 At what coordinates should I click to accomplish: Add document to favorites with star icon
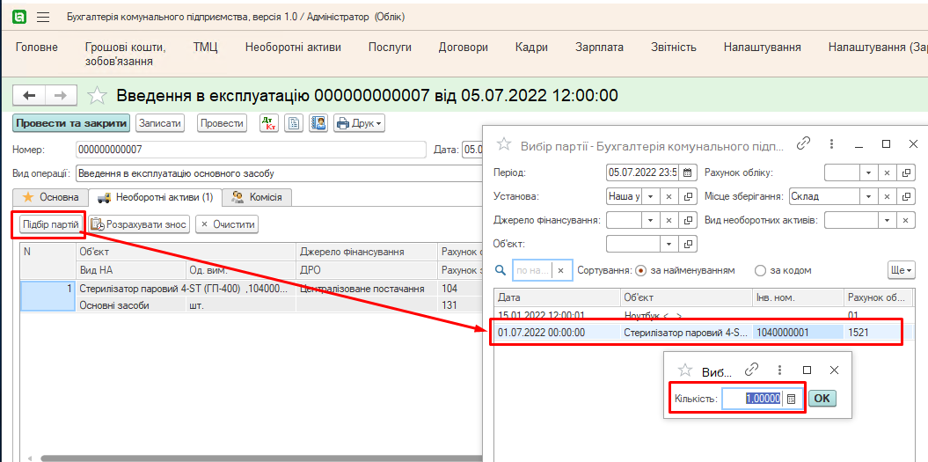click(x=99, y=96)
